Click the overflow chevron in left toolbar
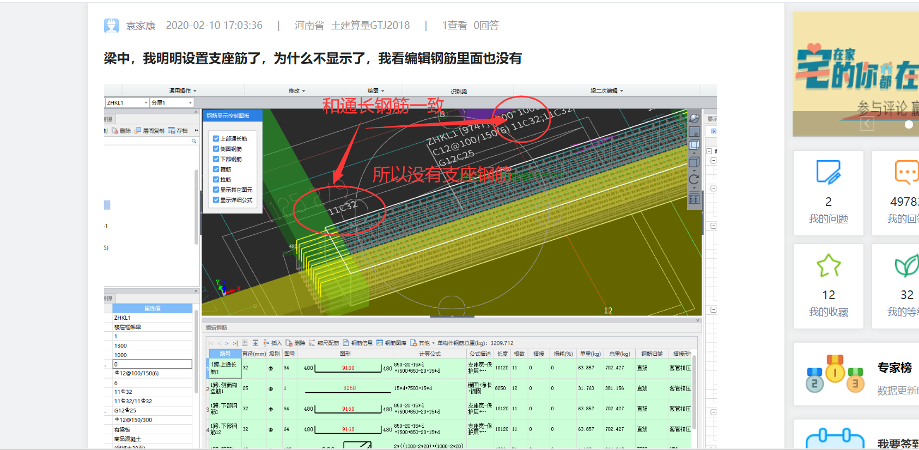 (x=196, y=131)
